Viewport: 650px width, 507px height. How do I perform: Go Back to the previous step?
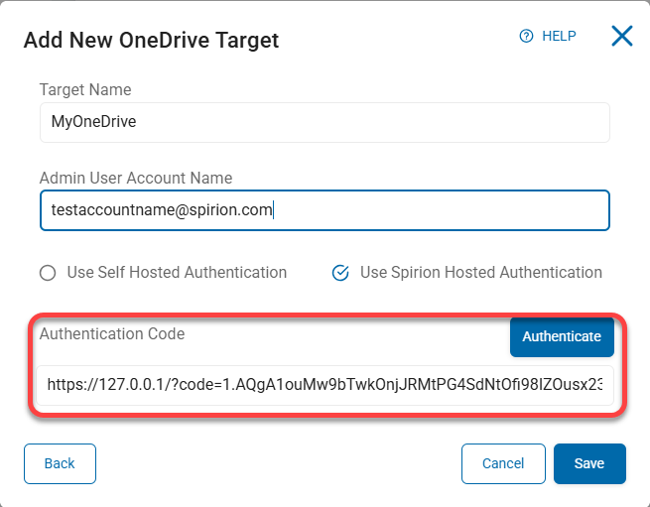[60, 463]
